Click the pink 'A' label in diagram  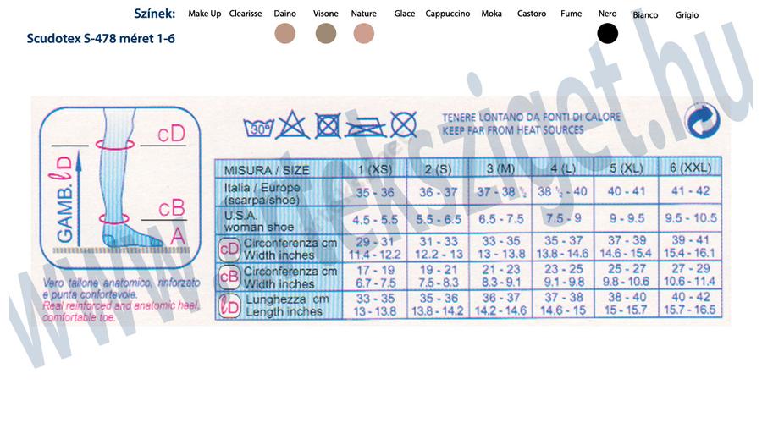(x=178, y=237)
